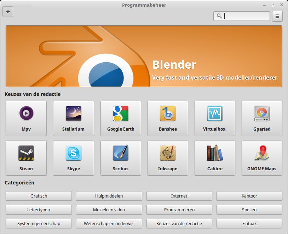This screenshot has width=288, height=234.
Task: Open the Inkscape app tile
Action: (x=168, y=158)
